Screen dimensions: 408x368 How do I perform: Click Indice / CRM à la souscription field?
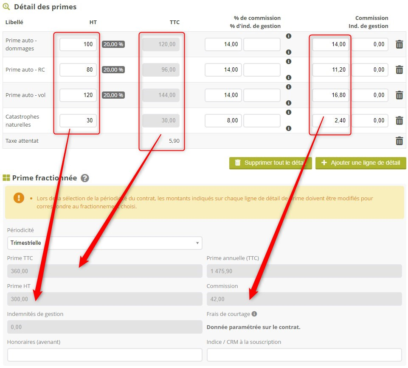pos(304,355)
